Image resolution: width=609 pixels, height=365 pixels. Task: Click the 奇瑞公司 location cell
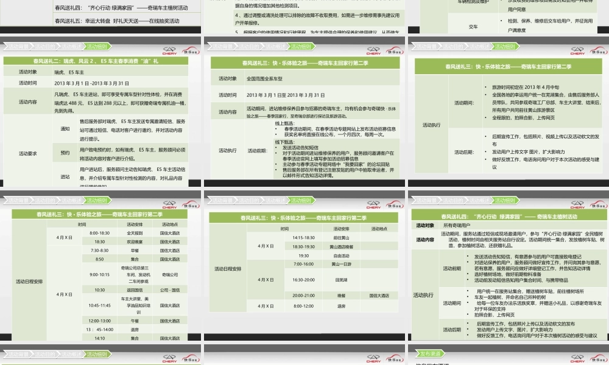click(170, 274)
